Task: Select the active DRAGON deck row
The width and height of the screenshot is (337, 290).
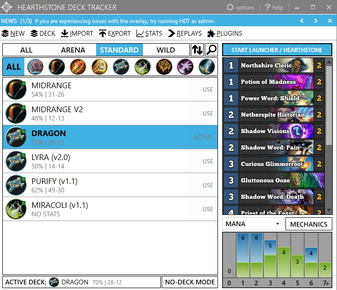Action: click(x=110, y=137)
